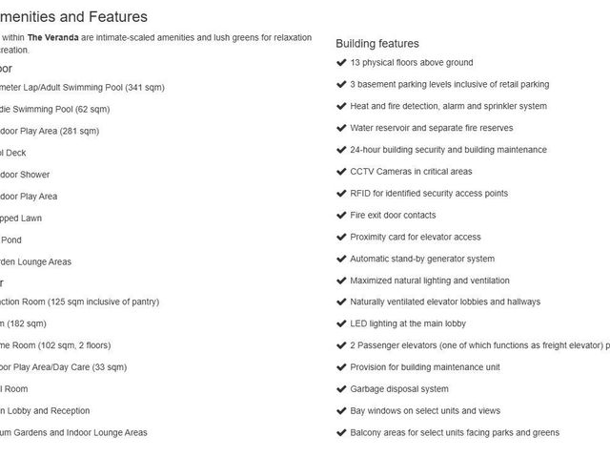
Task: Click The Veranda bold text
Action: coord(53,38)
